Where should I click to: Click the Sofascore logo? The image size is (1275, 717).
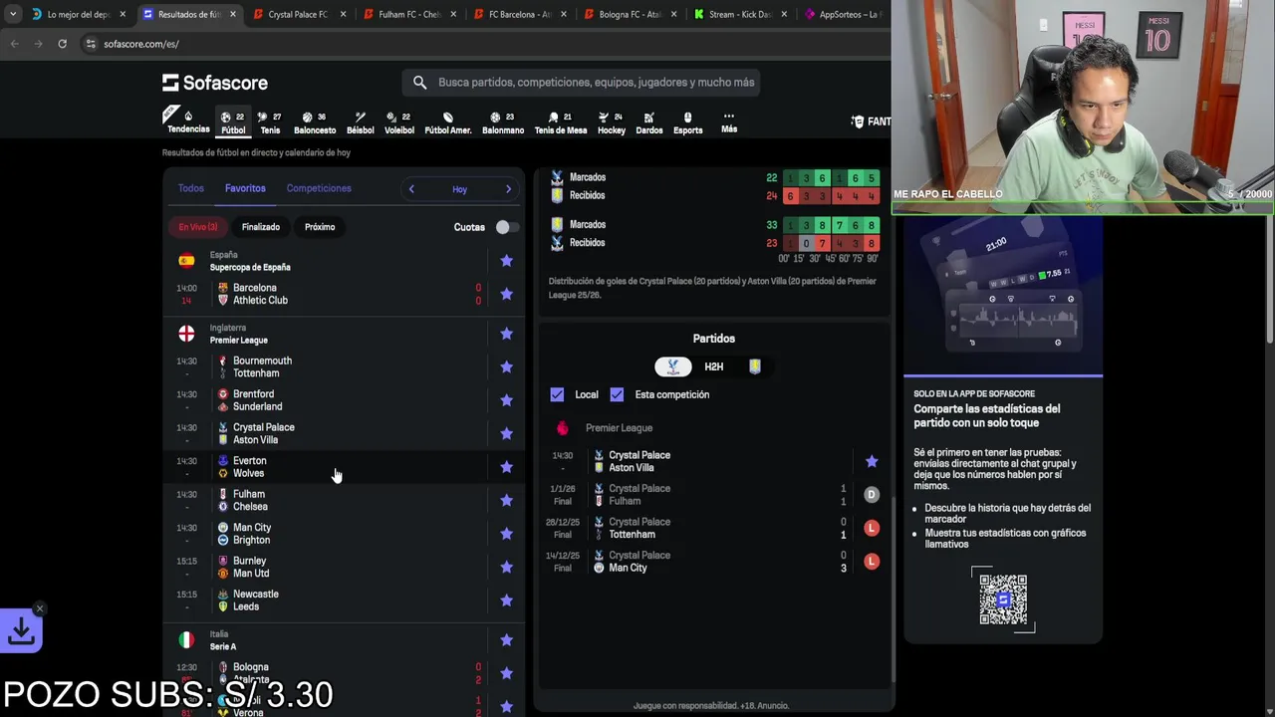pyautogui.click(x=215, y=83)
